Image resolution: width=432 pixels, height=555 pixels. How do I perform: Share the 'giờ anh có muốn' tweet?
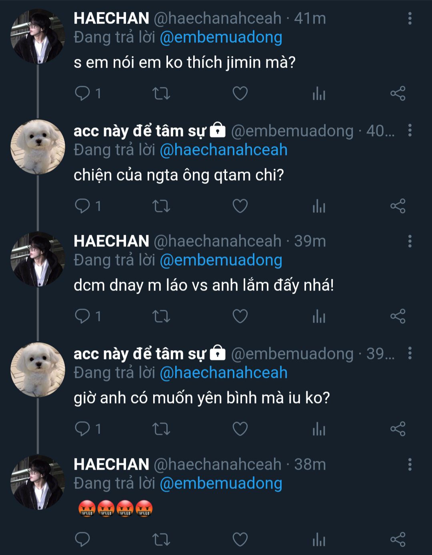398,429
